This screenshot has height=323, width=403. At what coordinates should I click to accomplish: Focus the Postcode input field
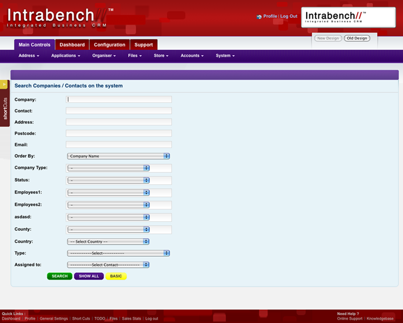coord(119,133)
